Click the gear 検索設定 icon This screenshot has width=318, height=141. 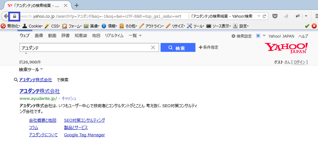point(233,36)
